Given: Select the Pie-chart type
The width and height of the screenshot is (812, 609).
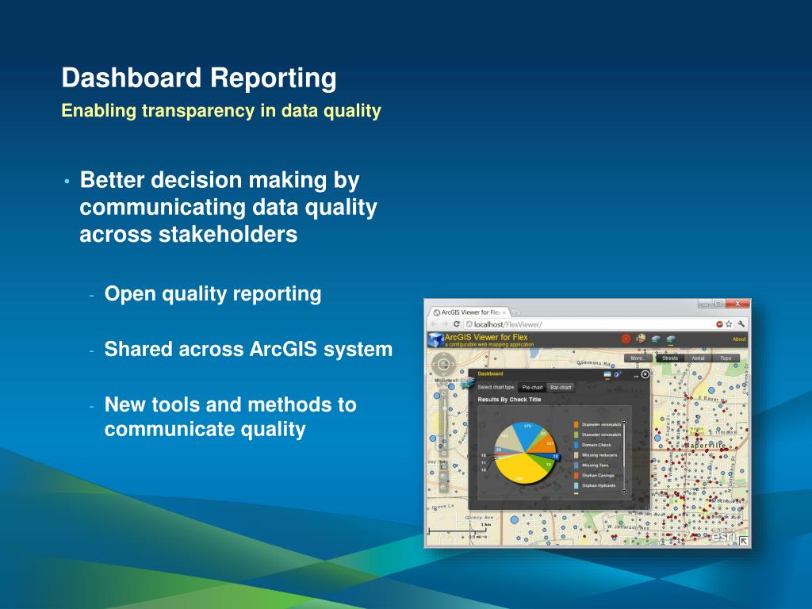Looking at the screenshot, I should click(532, 387).
